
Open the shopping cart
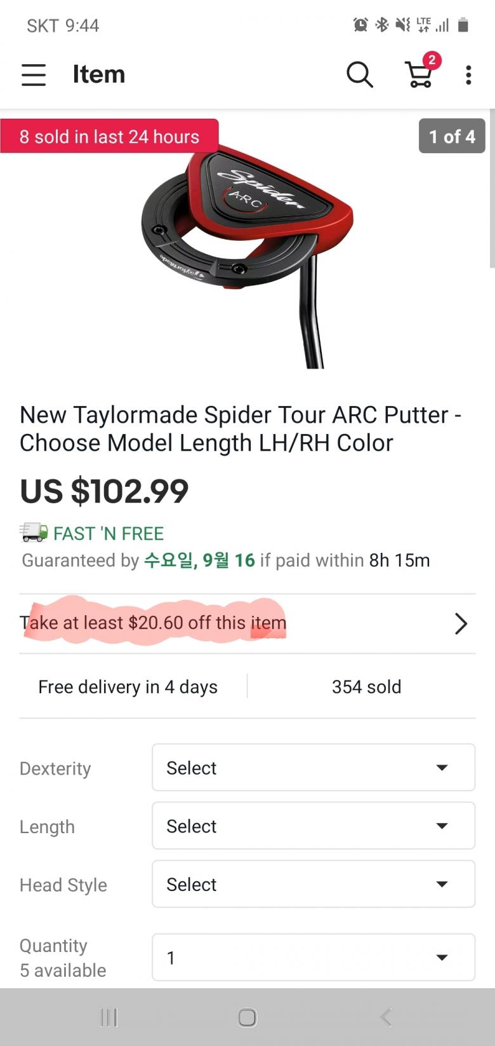point(419,74)
